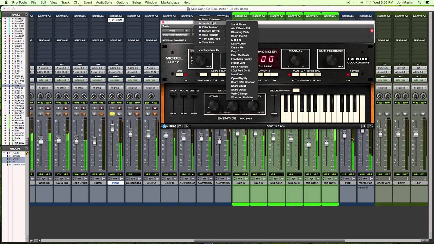Viewport: 434px width, 244px height.
Task: Select the Blistering Verb preset
Action: [x=240, y=32]
